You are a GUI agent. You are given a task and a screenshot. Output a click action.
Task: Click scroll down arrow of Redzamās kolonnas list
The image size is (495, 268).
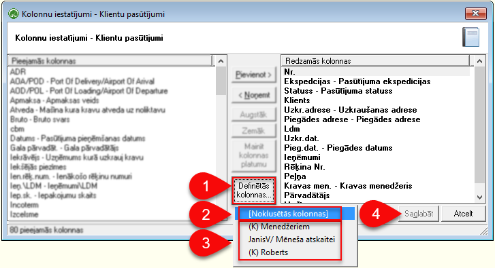click(x=480, y=197)
